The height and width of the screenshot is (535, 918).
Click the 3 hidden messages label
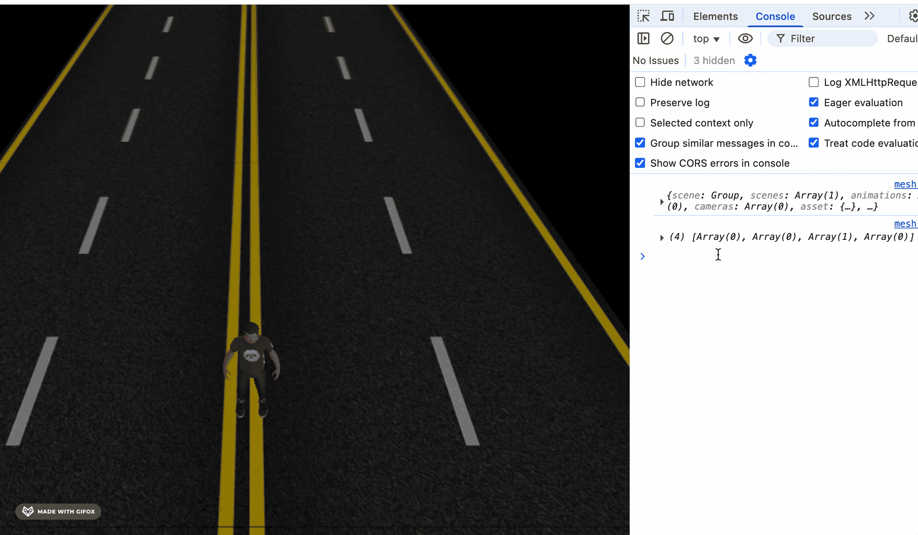[714, 61]
